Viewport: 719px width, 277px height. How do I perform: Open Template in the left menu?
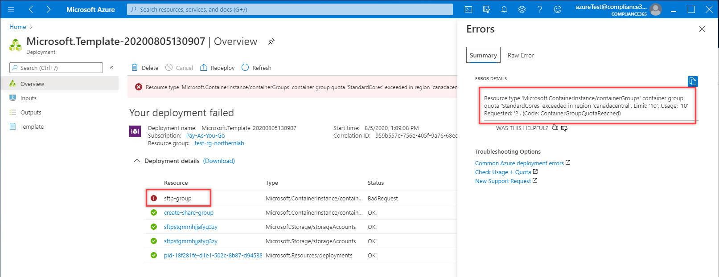59,126
